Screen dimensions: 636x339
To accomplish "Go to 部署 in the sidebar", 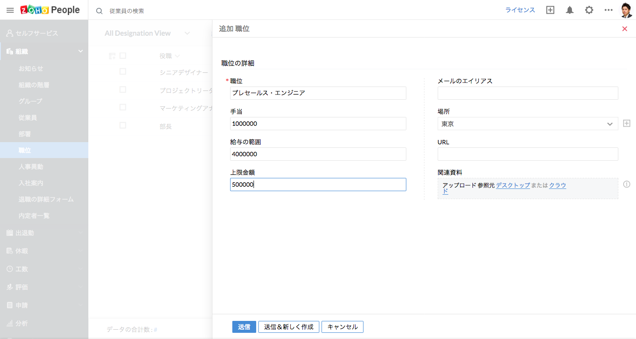I will click(x=25, y=134).
